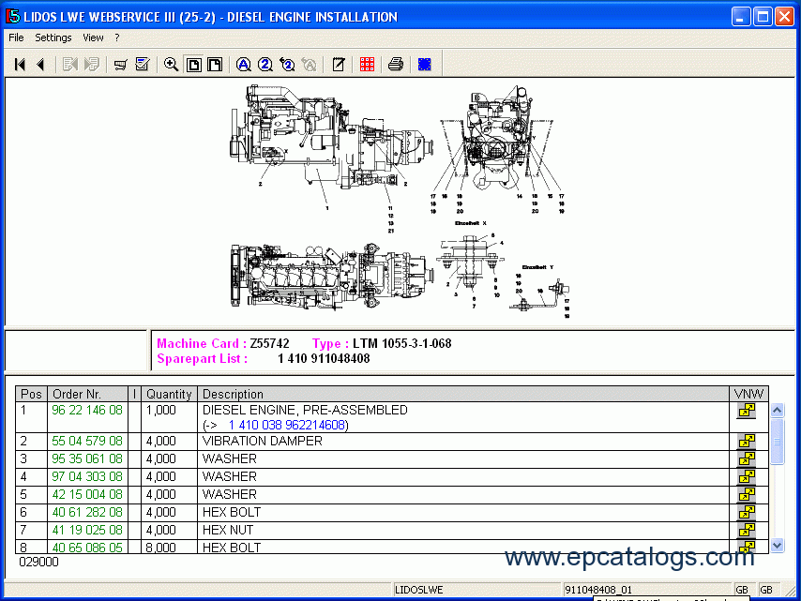801x601 pixels.
Task: Select order number 40 61 282 08
Action: coord(87,512)
